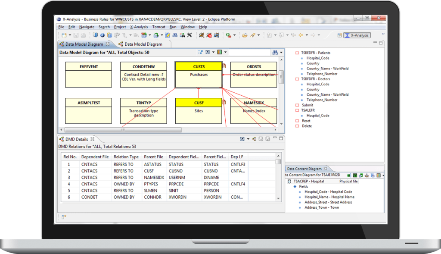
Task: Click the leftmost green icon in Data Content Diagram toolbar
Action: (349, 175)
